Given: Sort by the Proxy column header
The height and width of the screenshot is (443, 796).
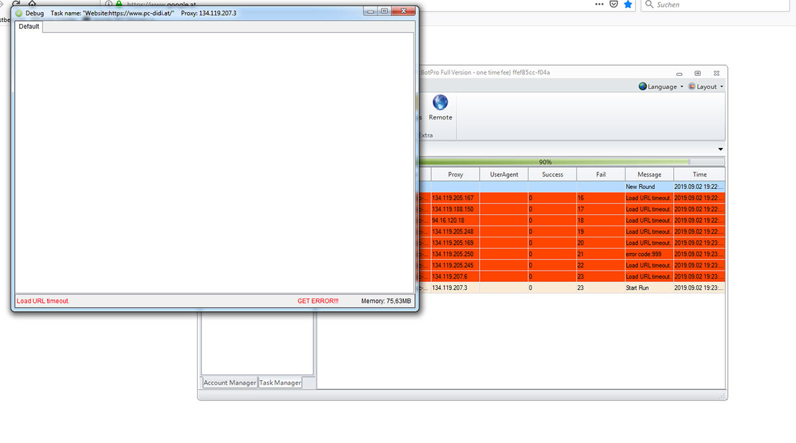Looking at the screenshot, I should pos(455,174).
